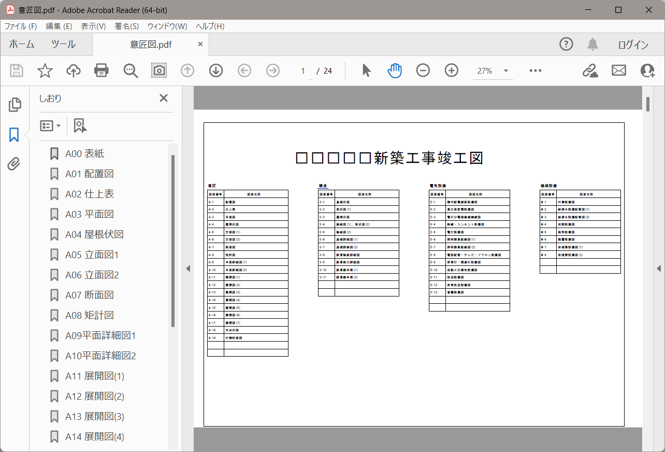Activate the Snapshot camera tool
Screen dimensions: 665x452
(158, 70)
